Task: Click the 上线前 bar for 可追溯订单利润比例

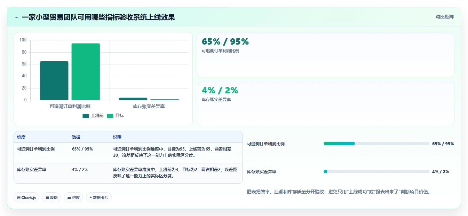Action: (54, 81)
